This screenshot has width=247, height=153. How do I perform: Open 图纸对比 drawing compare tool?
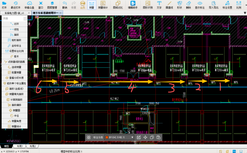tap(118, 4)
